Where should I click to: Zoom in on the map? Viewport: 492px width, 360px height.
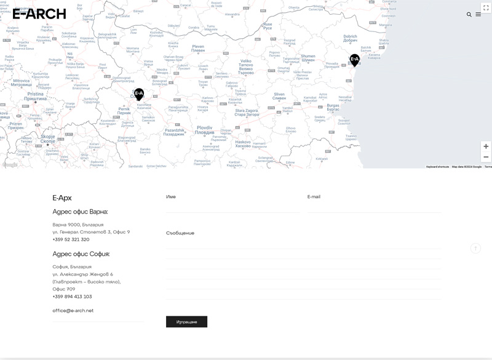[486, 146]
